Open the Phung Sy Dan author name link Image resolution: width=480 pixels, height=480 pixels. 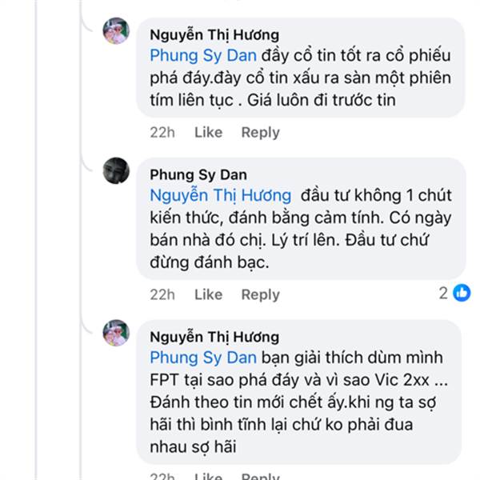(x=198, y=174)
